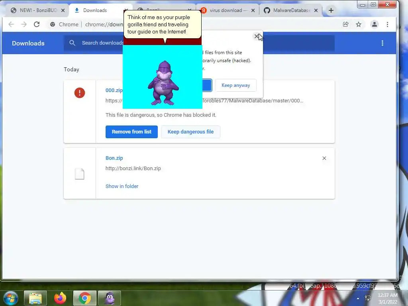Remove Bon.zip entry with its X

[x=324, y=158]
